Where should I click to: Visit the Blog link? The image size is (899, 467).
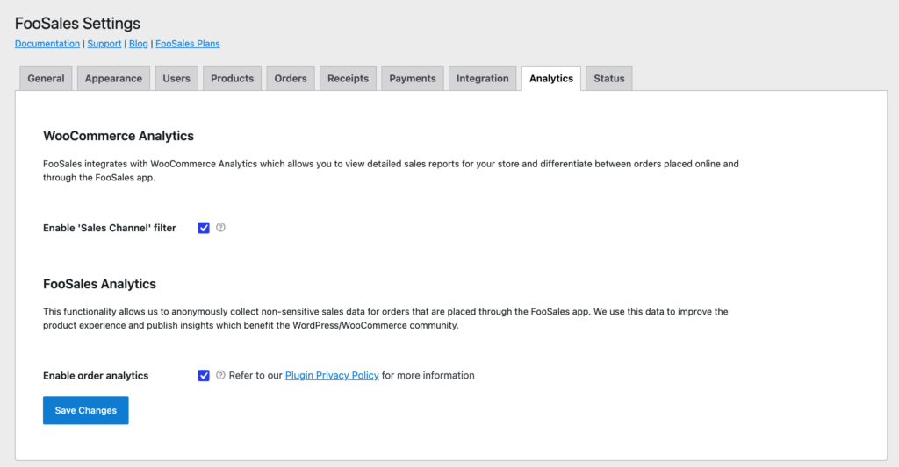[x=138, y=44]
